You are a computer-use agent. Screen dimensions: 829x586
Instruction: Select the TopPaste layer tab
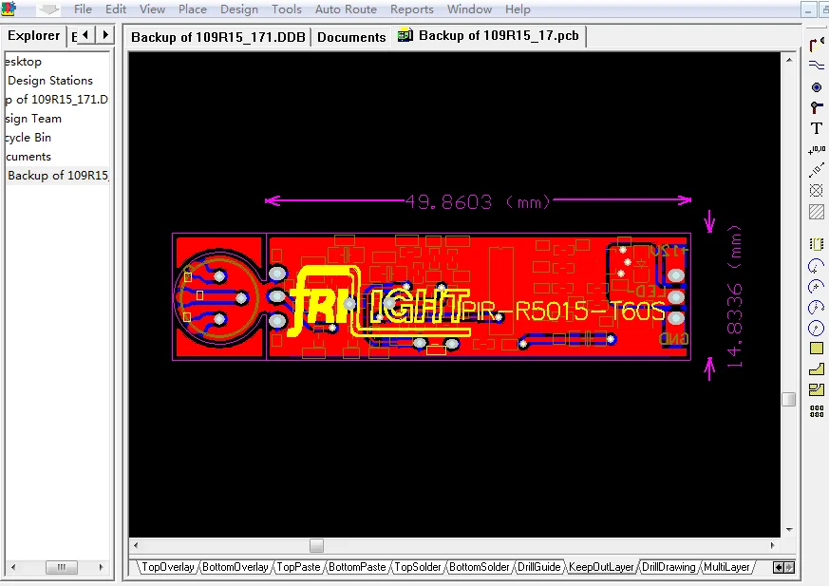coord(299,567)
